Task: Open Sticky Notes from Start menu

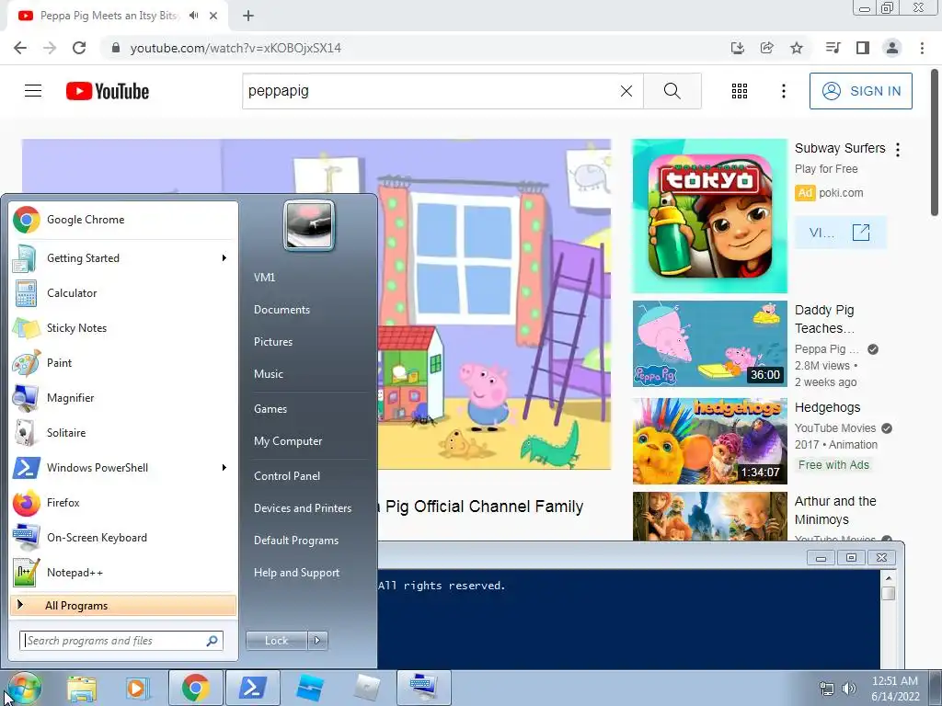Action: pos(123,328)
